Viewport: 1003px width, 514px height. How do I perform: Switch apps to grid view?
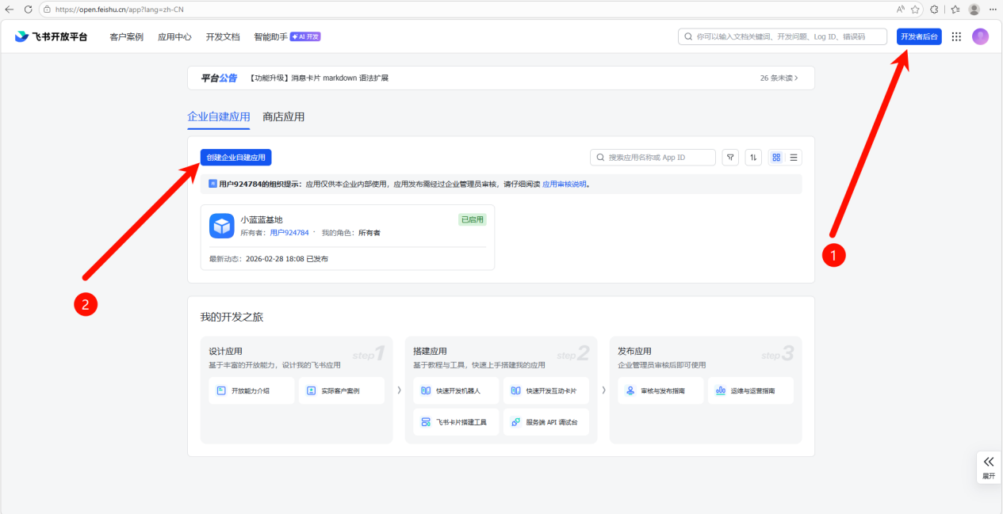[775, 157]
